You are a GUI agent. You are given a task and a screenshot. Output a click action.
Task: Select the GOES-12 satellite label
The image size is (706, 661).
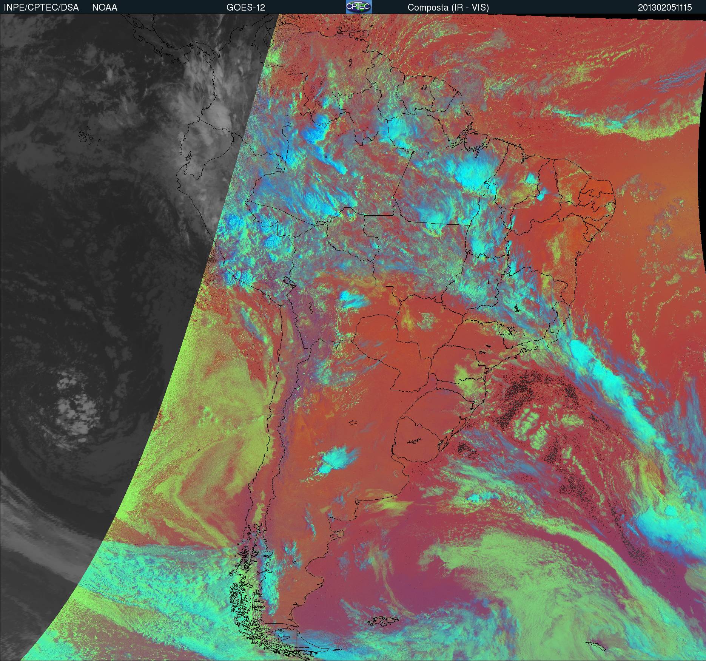click(245, 8)
